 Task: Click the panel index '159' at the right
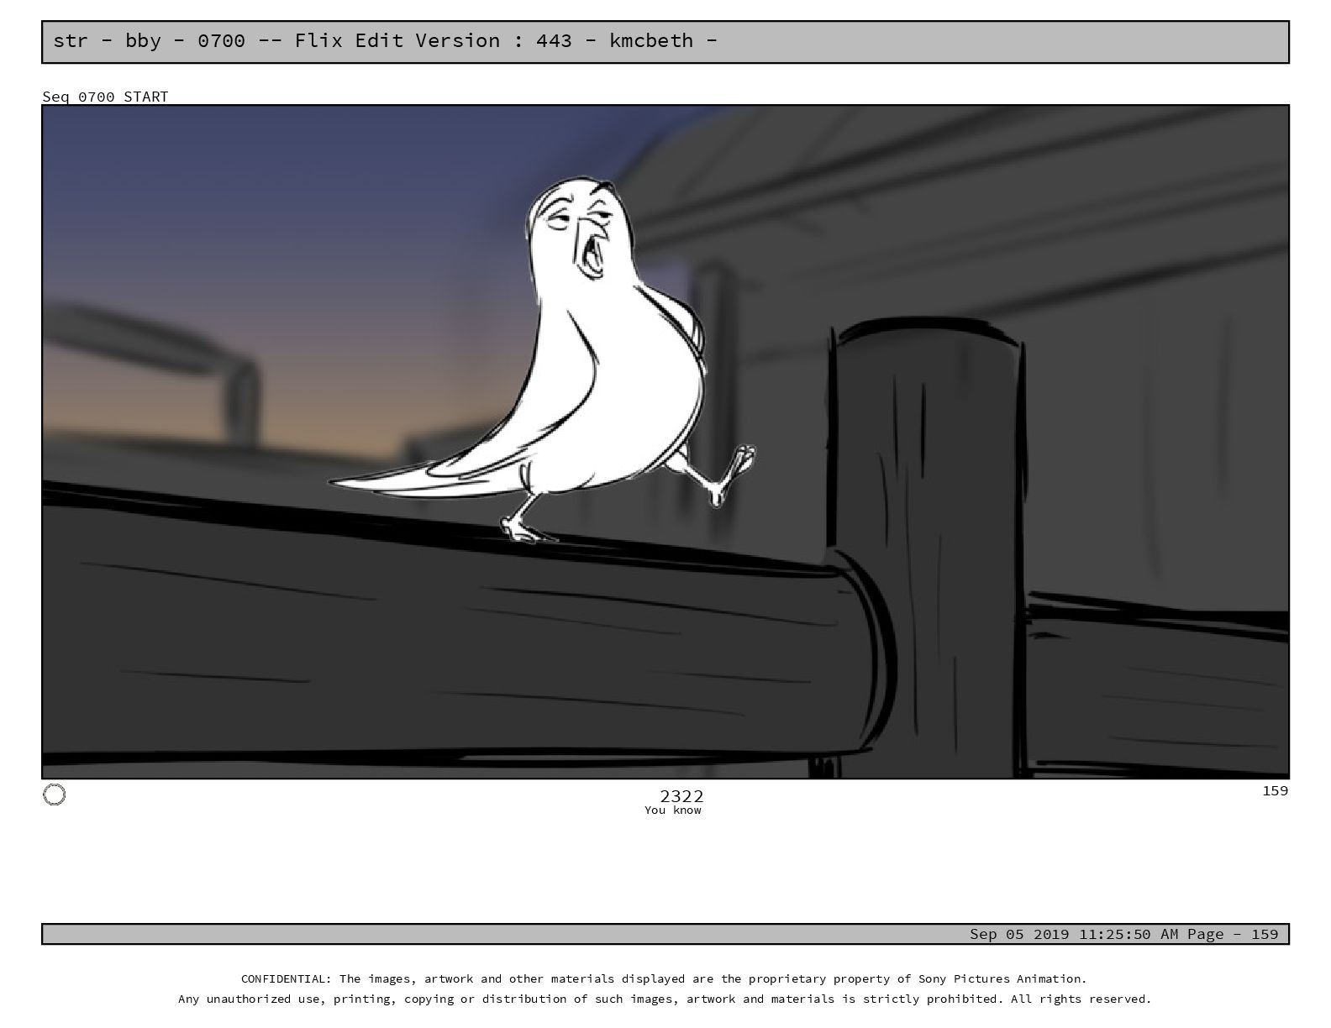(1275, 790)
